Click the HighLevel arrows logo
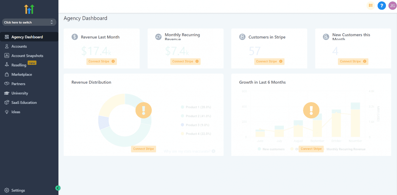This screenshot has width=397, height=195. tap(29, 9)
